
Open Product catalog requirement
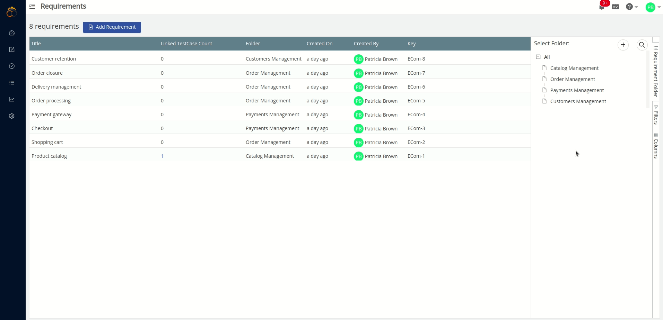pos(49,156)
